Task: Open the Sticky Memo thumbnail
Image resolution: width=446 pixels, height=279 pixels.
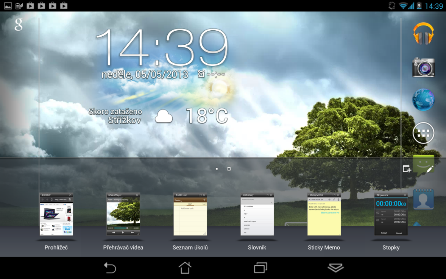Action: 324,214
